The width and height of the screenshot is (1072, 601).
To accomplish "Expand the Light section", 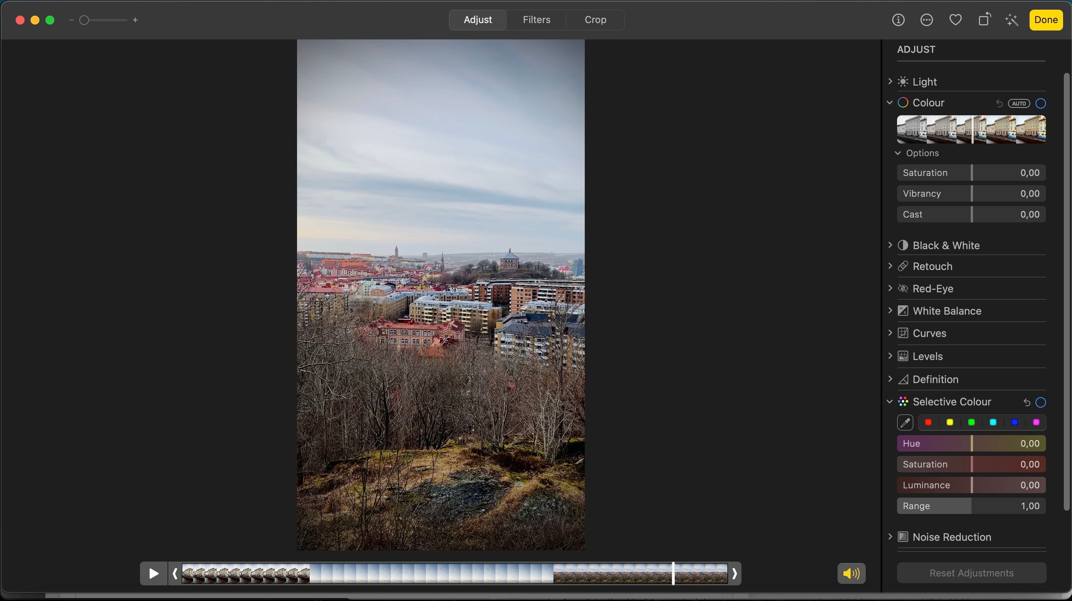I will [x=890, y=81].
